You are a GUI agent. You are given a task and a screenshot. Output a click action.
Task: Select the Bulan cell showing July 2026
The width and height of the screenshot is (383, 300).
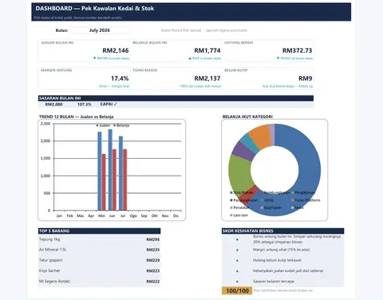pyautogui.click(x=100, y=30)
